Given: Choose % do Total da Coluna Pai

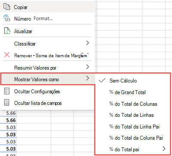Looking at the screenshot, I should tap(133, 138).
